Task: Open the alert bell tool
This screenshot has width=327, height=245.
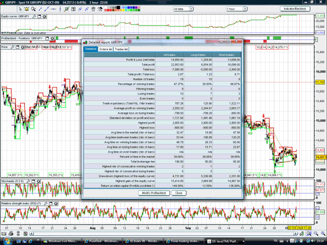Action: point(27,9)
